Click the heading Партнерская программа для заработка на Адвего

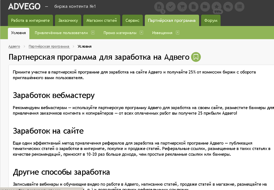pos(99,57)
